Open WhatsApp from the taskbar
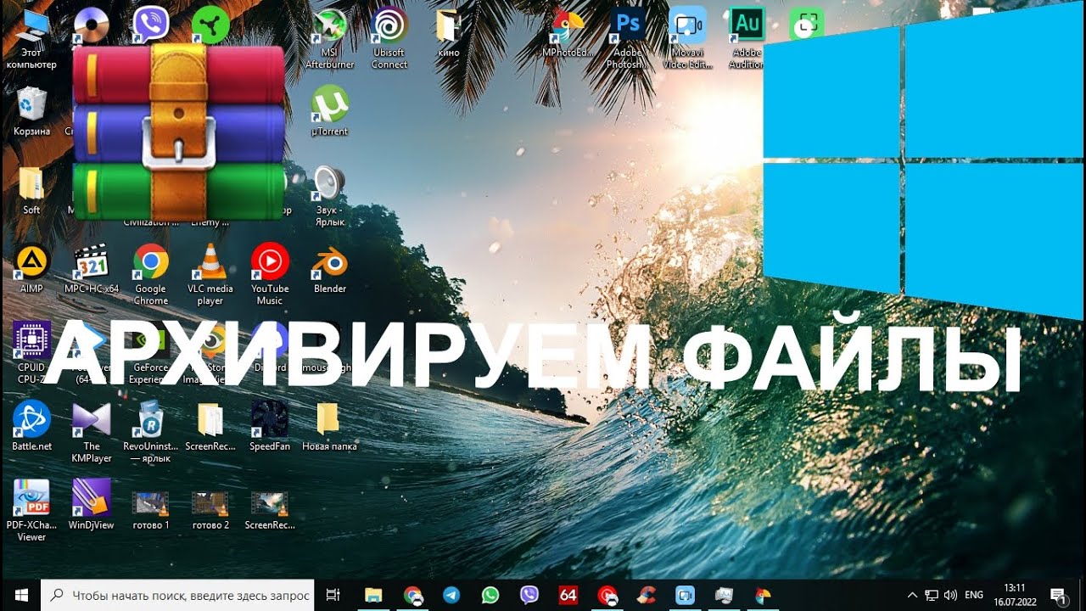The height and width of the screenshot is (611, 1086). point(490,595)
